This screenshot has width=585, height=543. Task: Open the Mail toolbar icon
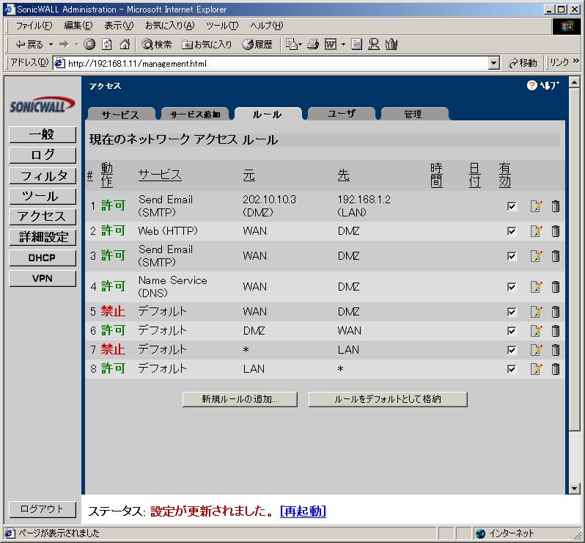pyautogui.click(x=292, y=45)
